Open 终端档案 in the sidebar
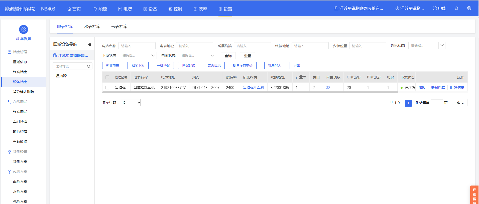This screenshot has width=479, height=204. (20, 72)
